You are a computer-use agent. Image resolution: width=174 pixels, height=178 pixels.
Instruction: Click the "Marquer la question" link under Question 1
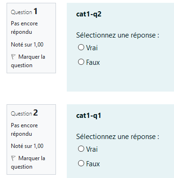28,61
